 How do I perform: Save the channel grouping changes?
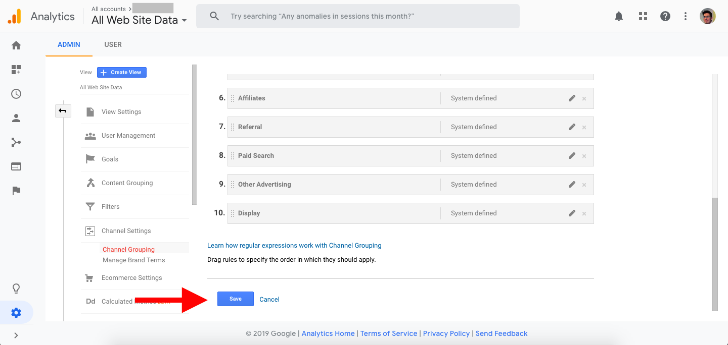tap(235, 299)
